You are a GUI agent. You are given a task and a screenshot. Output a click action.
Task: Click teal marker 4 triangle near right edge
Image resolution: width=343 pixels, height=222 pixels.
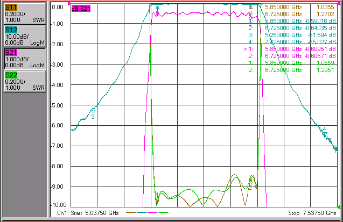(x=325, y=134)
